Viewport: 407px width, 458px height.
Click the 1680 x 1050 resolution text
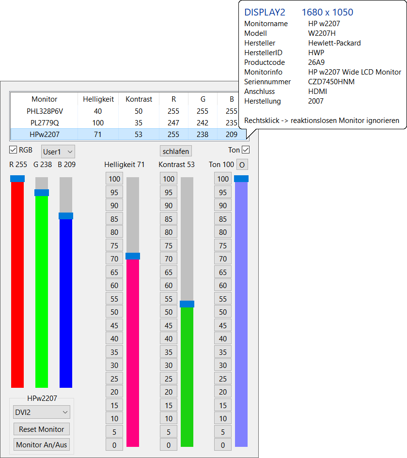click(328, 12)
